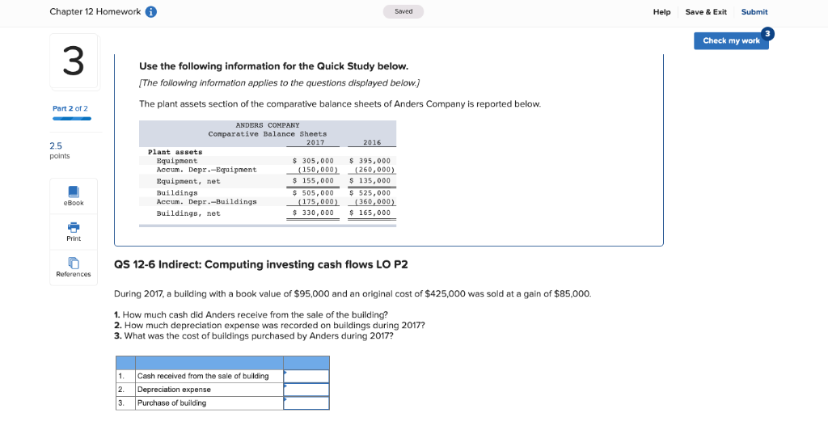Click the '$ 330,000' Buildings net value
The image size is (828, 430).
point(313,213)
